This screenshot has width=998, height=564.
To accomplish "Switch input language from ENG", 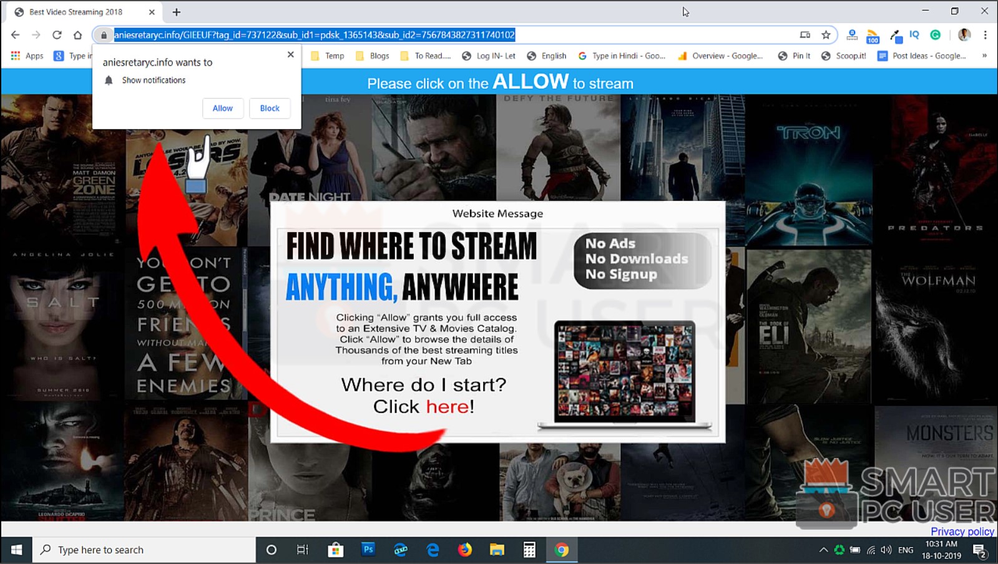I will coord(906,550).
